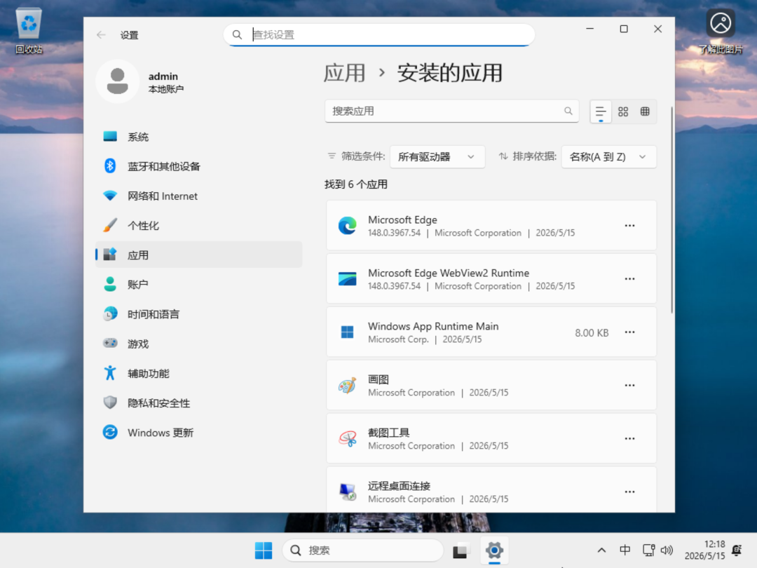Screen dimensions: 757x568
Task: Open the network tray icon
Action: [x=649, y=550]
